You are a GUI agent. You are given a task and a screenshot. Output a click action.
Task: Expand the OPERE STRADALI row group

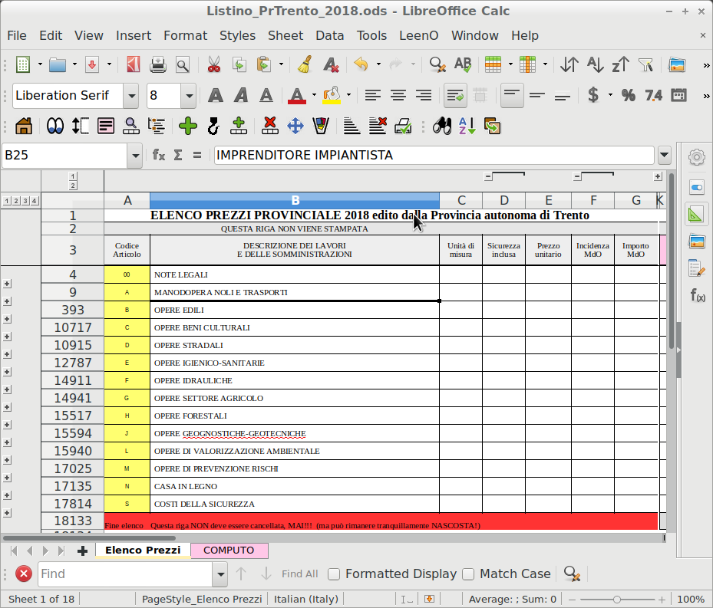coord(7,354)
